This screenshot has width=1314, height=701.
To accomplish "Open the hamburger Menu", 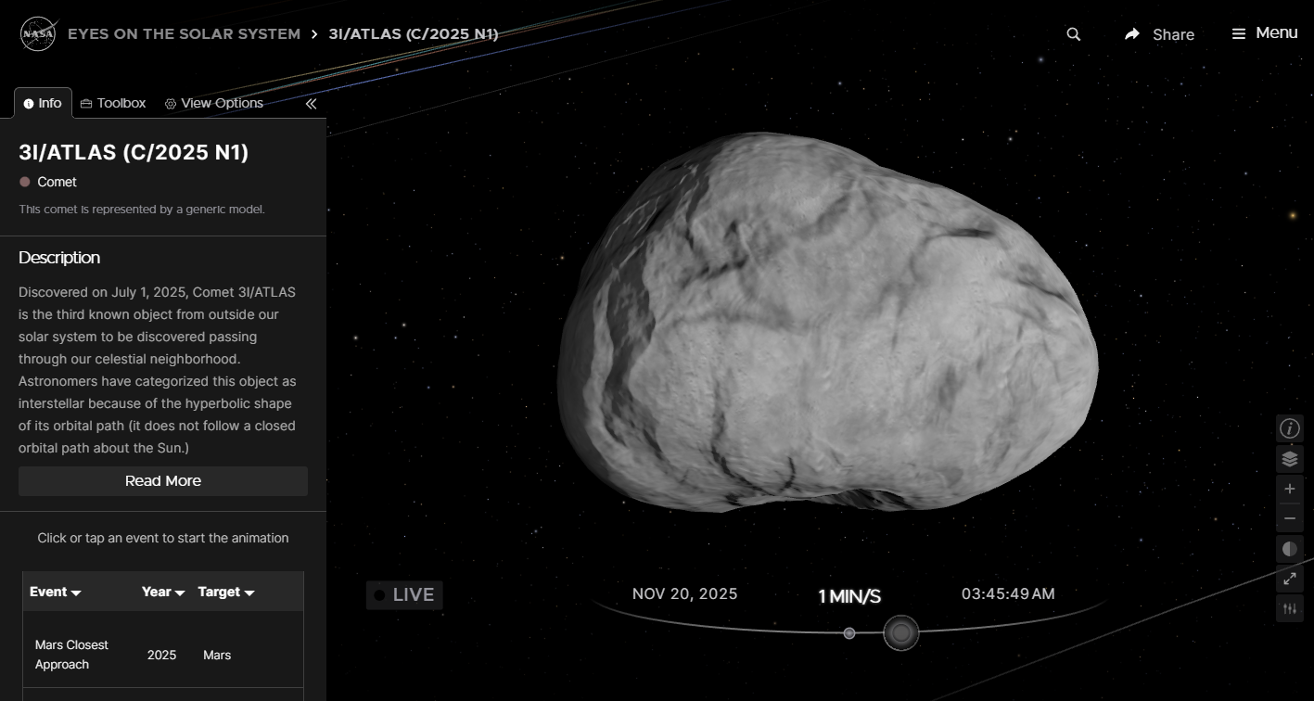I will coord(1264,33).
